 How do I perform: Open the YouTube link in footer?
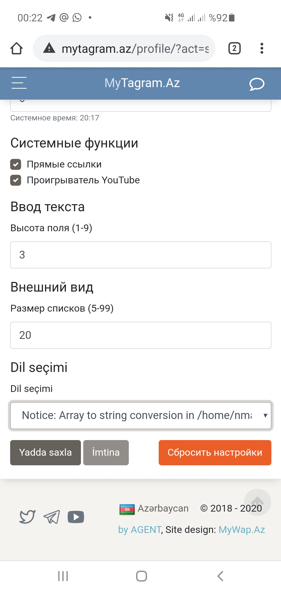pyautogui.click(x=76, y=517)
